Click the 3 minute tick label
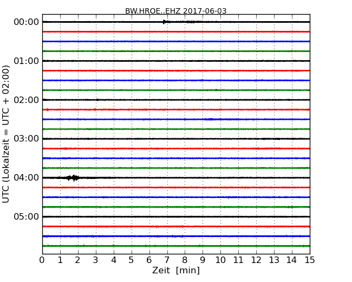The height and width of the screenshot is (282, 352). click(96, 260)
